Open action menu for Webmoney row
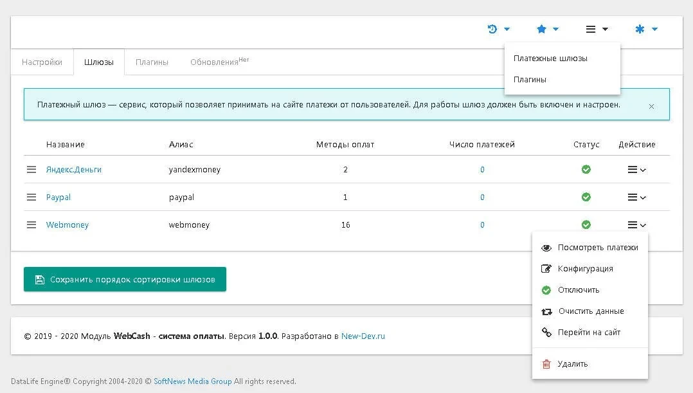This screenshot has width=693, height=393. (x=637, y=225)
